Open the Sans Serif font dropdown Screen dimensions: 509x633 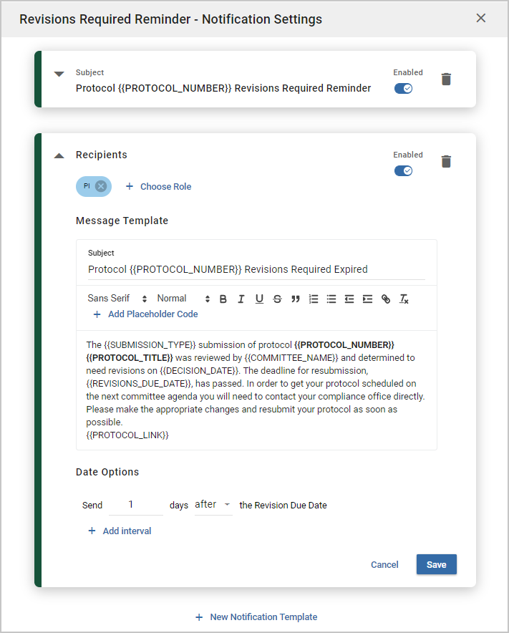[117, 299]
